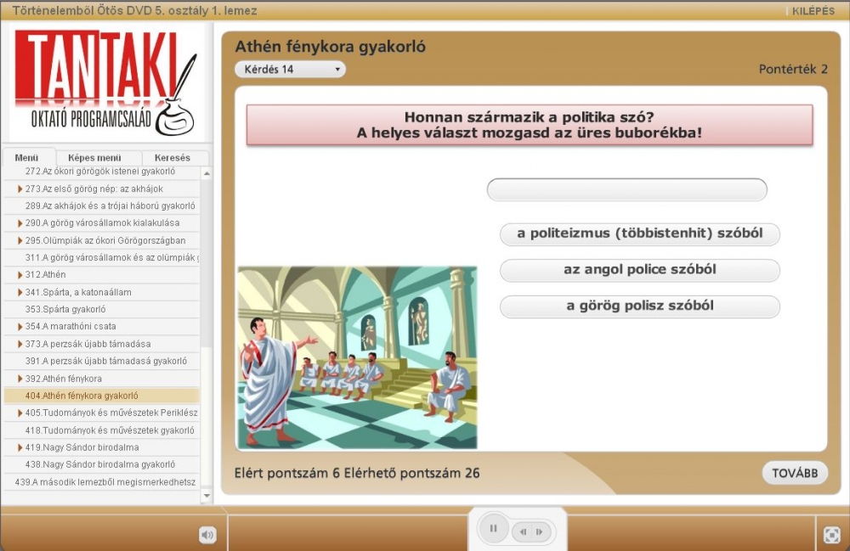The width and height of the screenshot is (850, 551).
Task: Pause playback with the round pause button
Action: tap(493, 529)
